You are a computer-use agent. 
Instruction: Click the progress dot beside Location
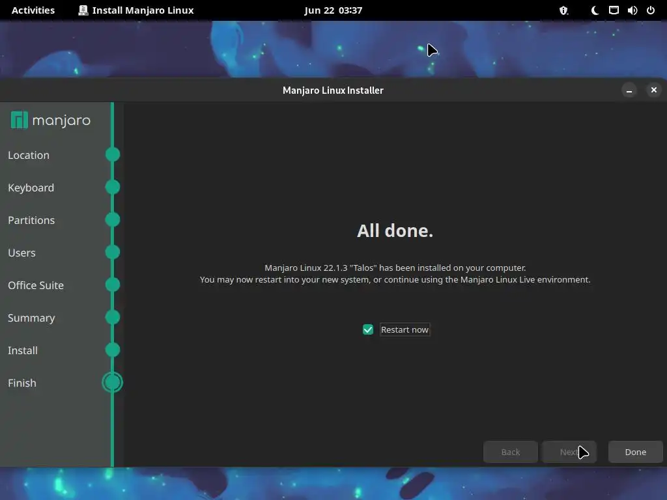click(x=113, y=154)
